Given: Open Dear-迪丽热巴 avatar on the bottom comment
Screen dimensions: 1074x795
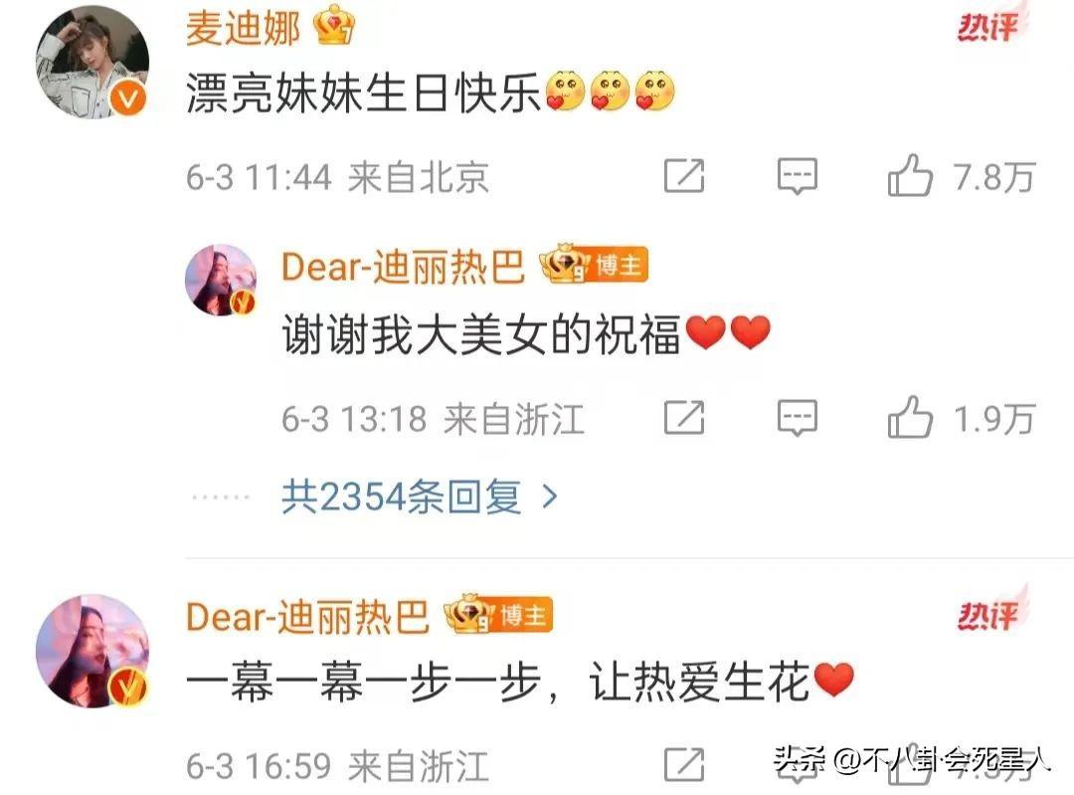Looking at the screenshot, I should coord(92,651).
